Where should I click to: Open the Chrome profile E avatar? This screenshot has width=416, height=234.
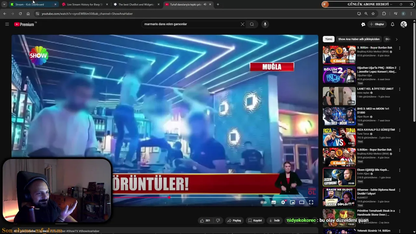click(403, 14)
